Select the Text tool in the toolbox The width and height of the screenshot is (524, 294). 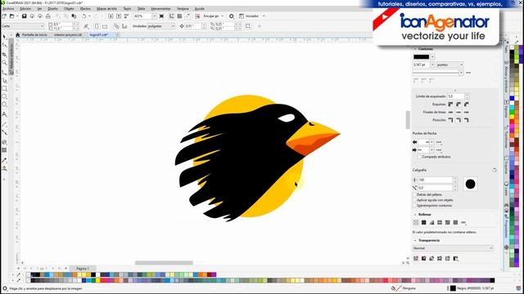(x=4, y=114)
